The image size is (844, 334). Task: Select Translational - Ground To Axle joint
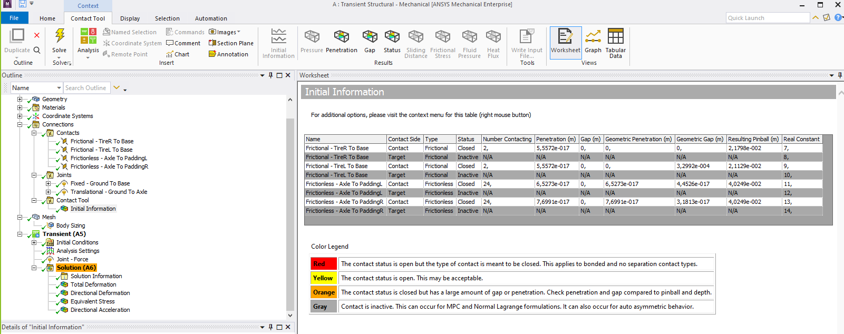pos(109,192)
